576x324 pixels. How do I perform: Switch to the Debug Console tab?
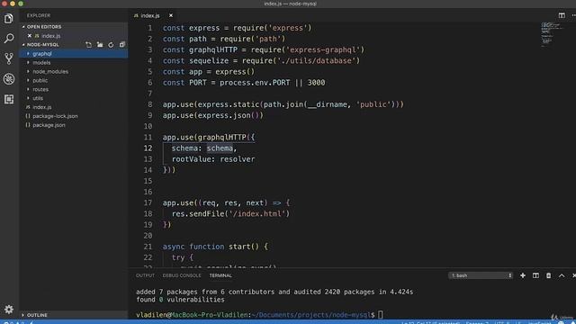pyautogui.click(x=182, y=275)
